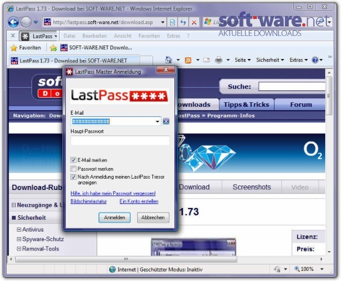Click the Anmelden button
341x281 pixels.
point(114,217)
